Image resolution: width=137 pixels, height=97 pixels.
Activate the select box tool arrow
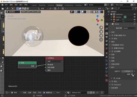(13, 8)
